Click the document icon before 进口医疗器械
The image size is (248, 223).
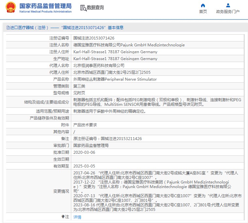click(8, 28)
